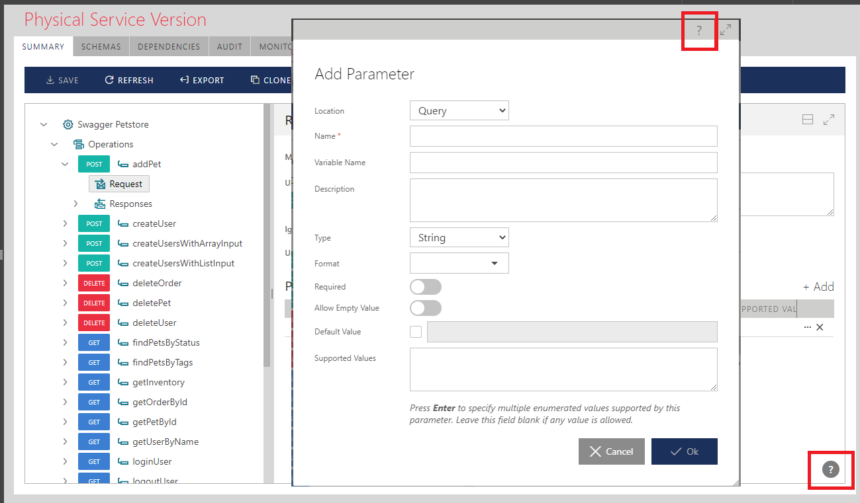The image size is (860, 503).
Task: Expand the Format combo box
Action: point(494,263)
